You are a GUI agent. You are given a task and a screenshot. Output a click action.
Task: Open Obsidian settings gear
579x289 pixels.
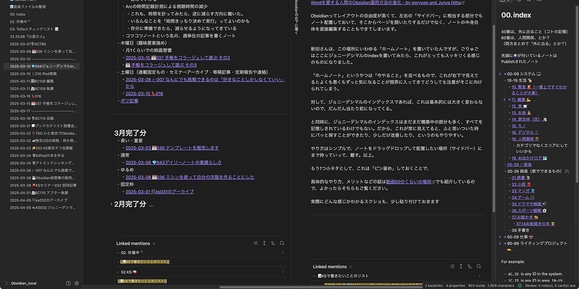(x=77, y=283)
